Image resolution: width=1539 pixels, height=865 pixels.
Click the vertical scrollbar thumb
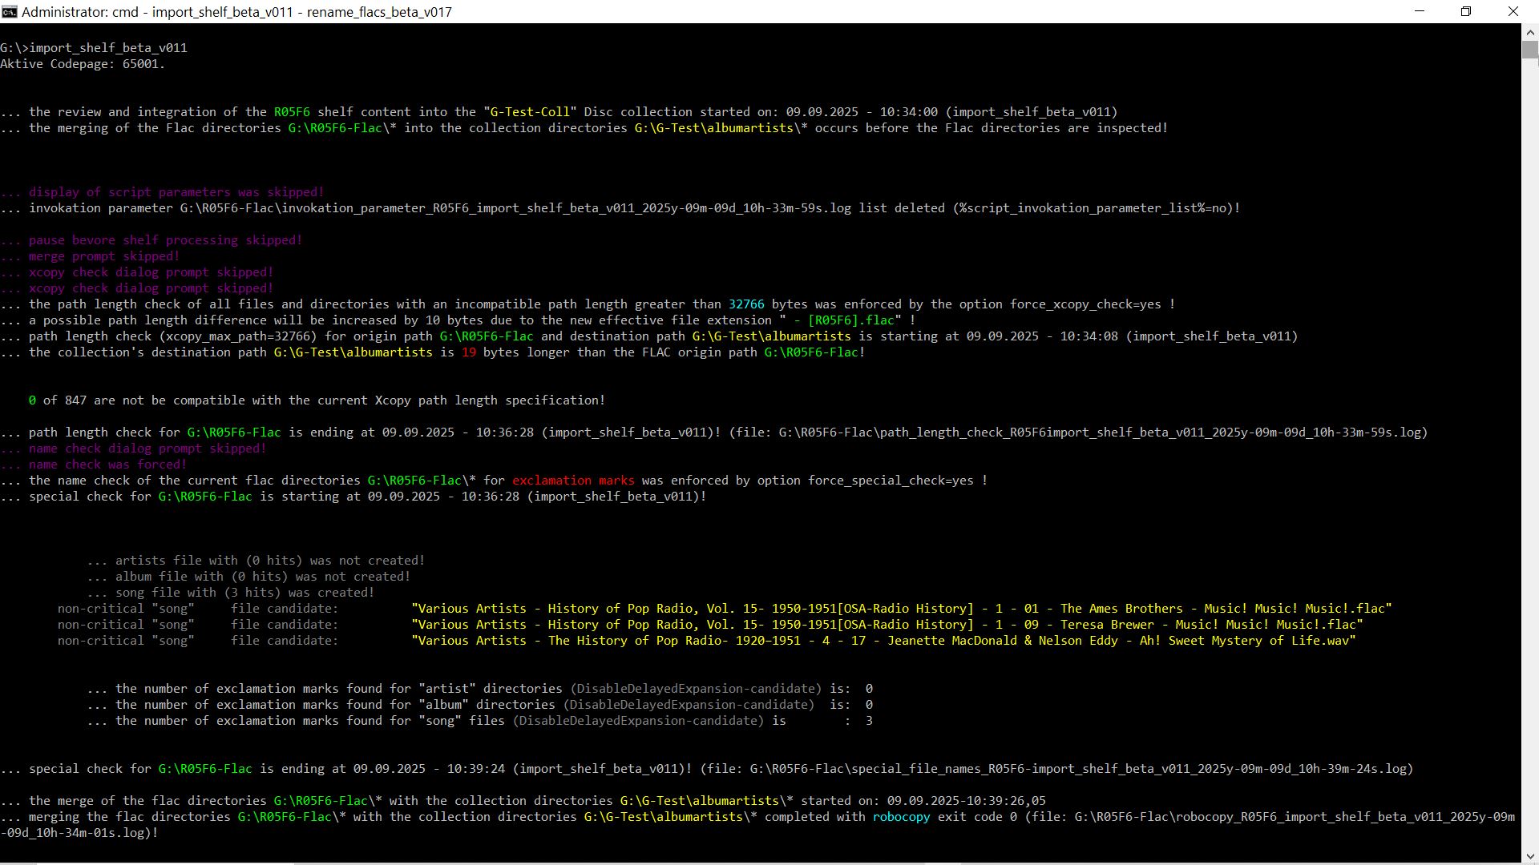pyautogui.click(x=1529, y=50)
